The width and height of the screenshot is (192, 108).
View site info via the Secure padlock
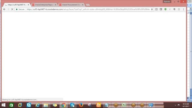[20, 9]
